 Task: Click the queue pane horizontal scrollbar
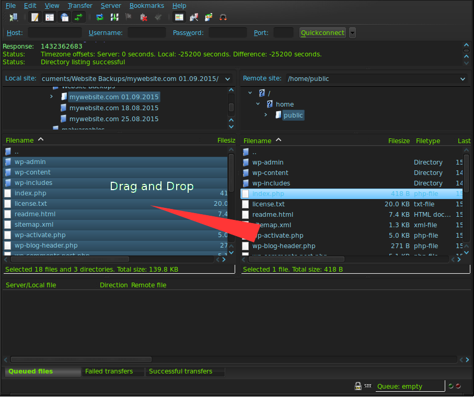click(x=81, y=359)
